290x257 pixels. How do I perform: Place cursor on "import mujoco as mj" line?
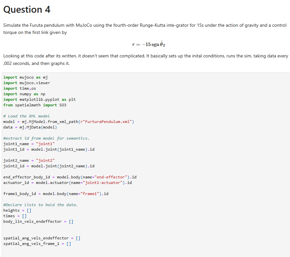pos(26,77)
